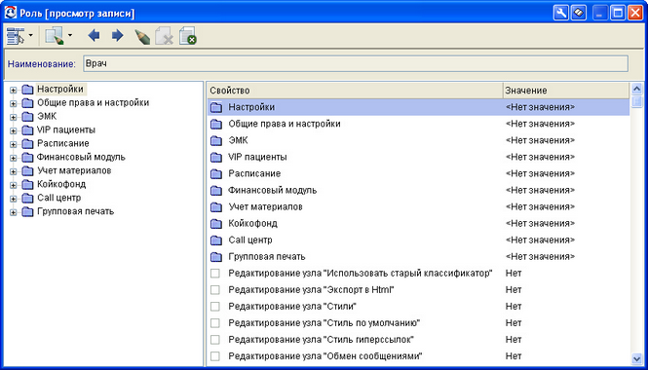
Task: Select Call центр row in property list
Action: pyautogui.click(x=418, y=240)
